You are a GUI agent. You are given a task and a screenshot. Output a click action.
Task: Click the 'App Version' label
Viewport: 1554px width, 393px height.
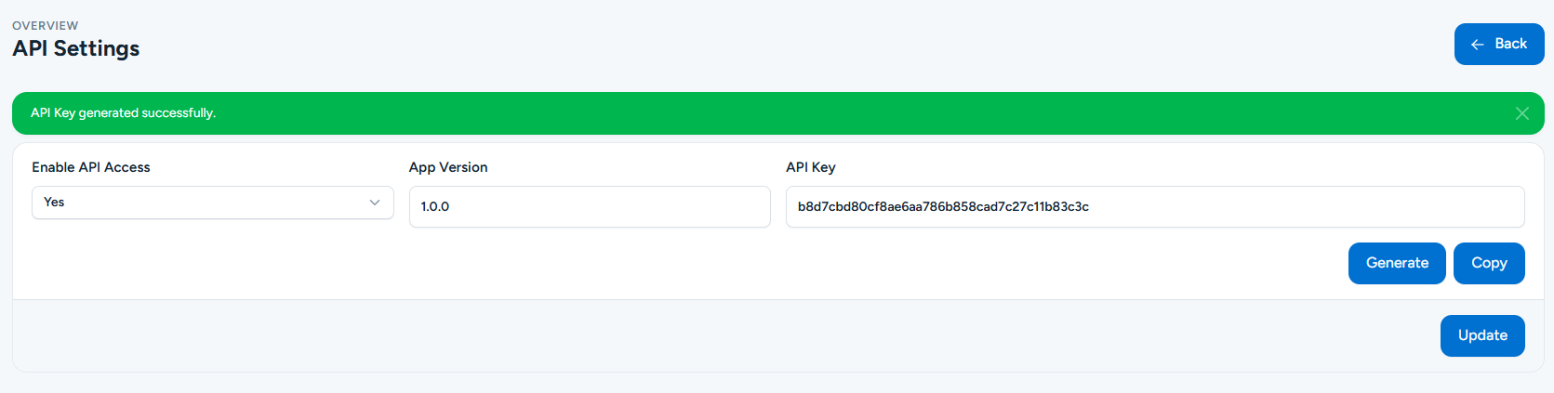click(448, 167)
